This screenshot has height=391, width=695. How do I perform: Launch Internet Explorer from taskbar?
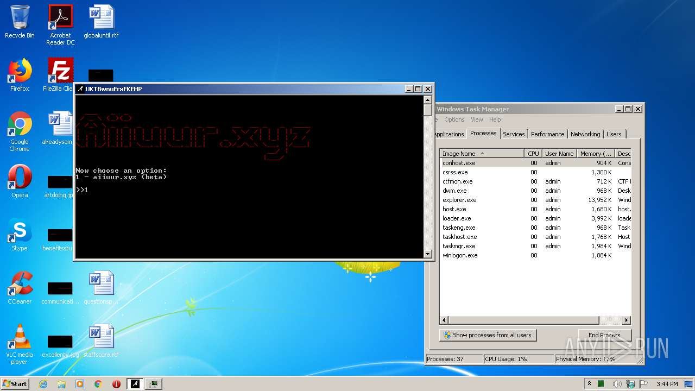point(43,384)
